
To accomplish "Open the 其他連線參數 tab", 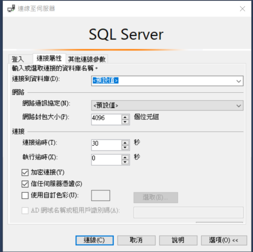I will click(x=87, y=59).
